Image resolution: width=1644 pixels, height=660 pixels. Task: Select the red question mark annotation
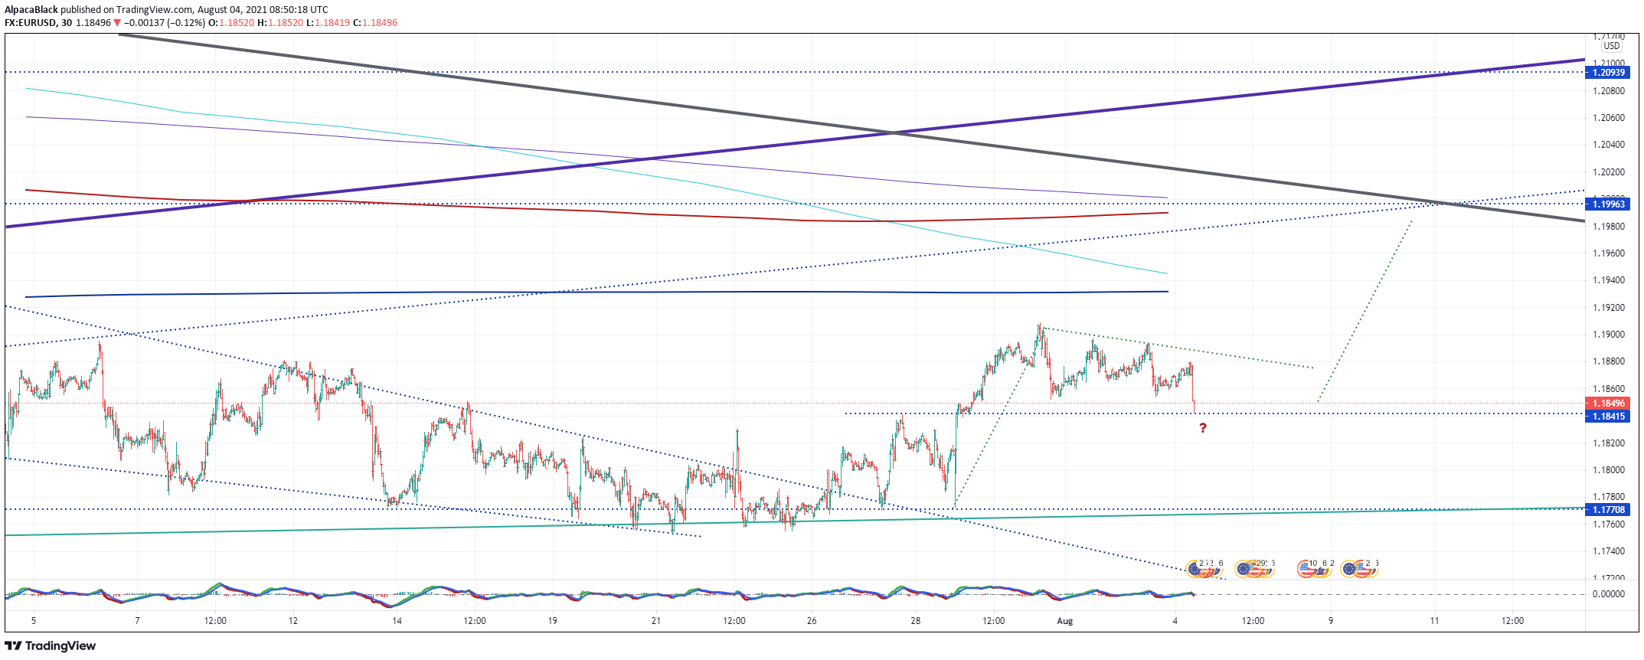[1203, 428]
